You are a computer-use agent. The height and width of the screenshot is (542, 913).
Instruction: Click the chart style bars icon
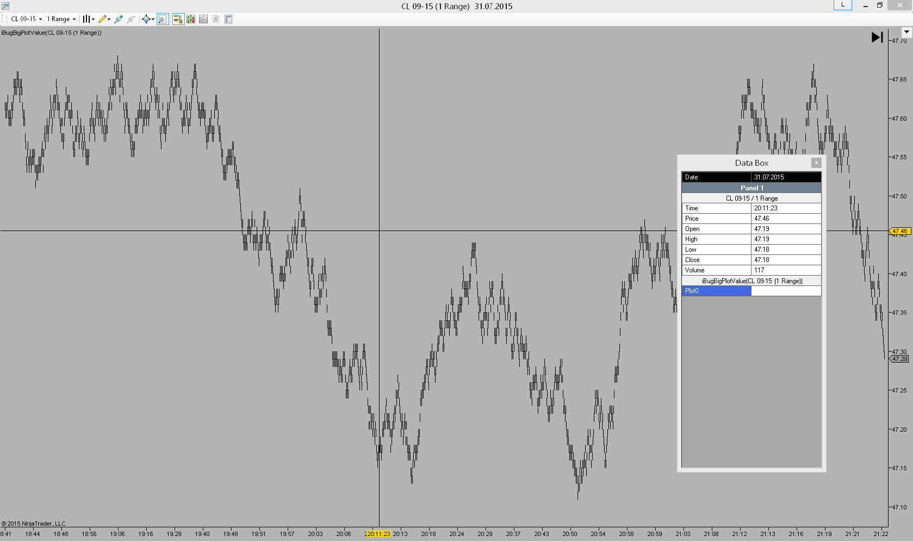coord(86,19)
